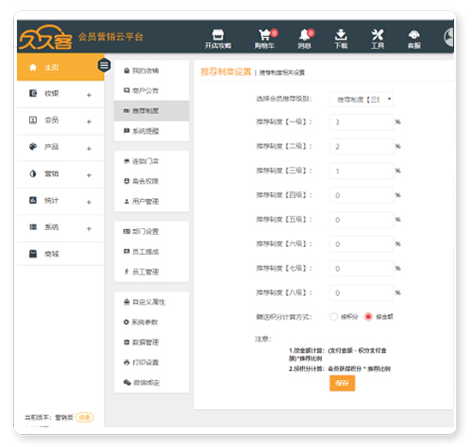
Task: Go to 主页 home in the sidebar
Action: click(61, 67)
